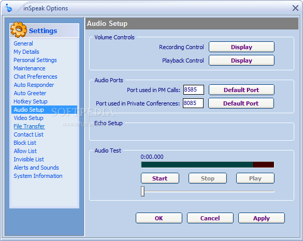Screen dimensions: 303x241
Task: Select Block List
Action: point(25,143)
